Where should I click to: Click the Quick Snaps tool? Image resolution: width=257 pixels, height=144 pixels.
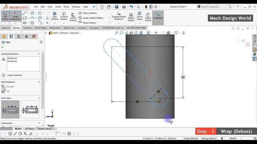click(139, 16)
